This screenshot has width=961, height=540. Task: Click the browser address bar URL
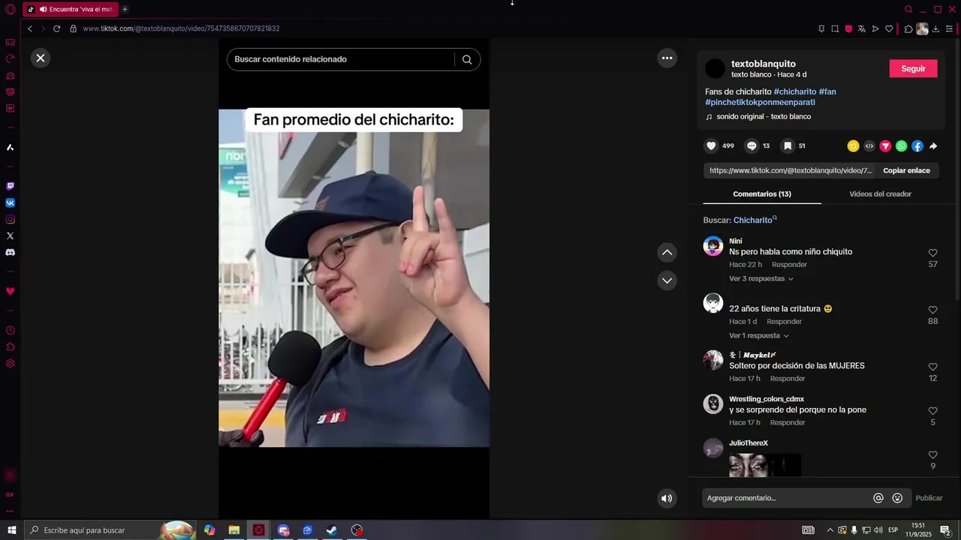point(181,28)
